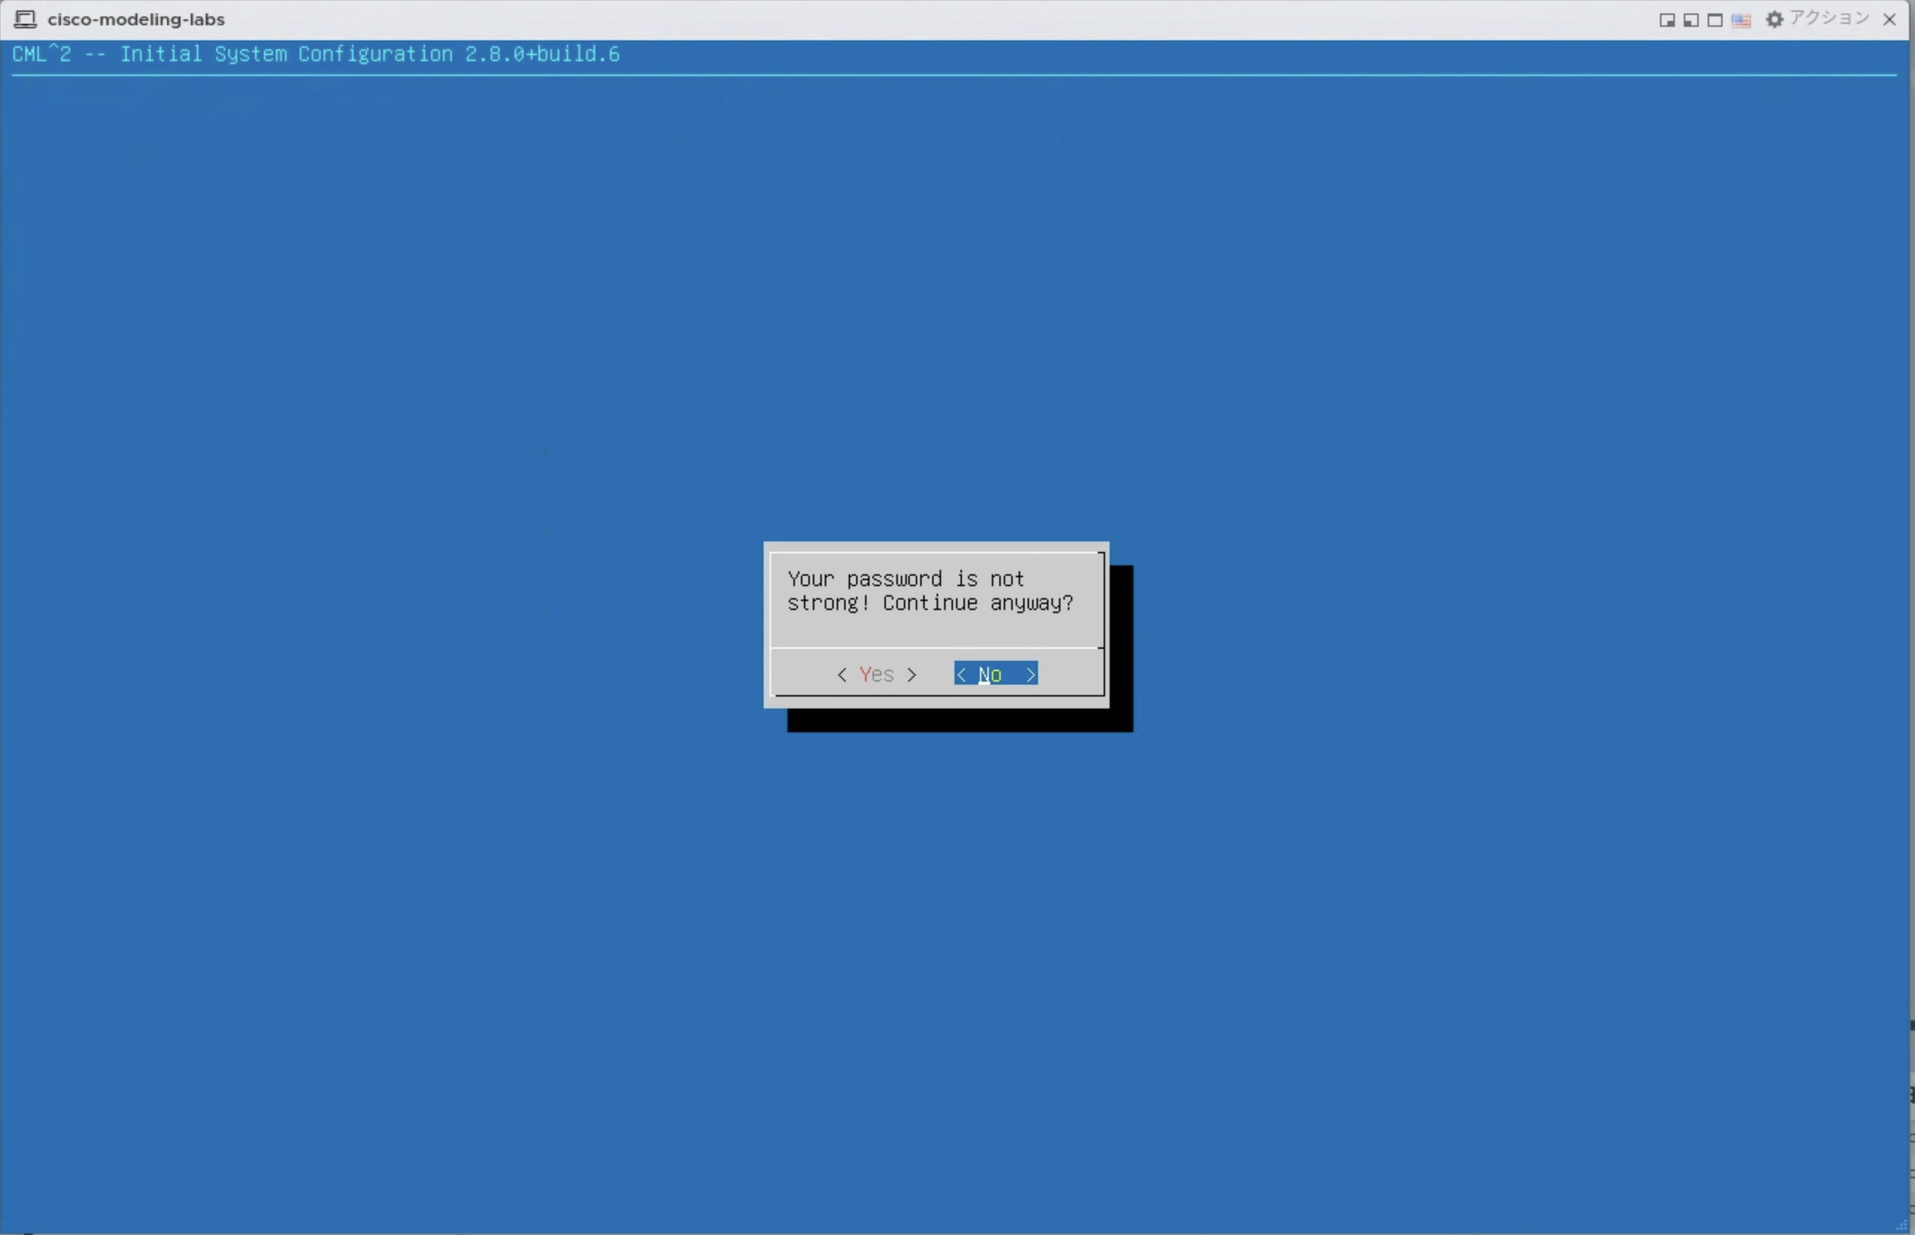Click empty title bar area beside window title
This screenshot has height=1235, width=1915.
882,19
